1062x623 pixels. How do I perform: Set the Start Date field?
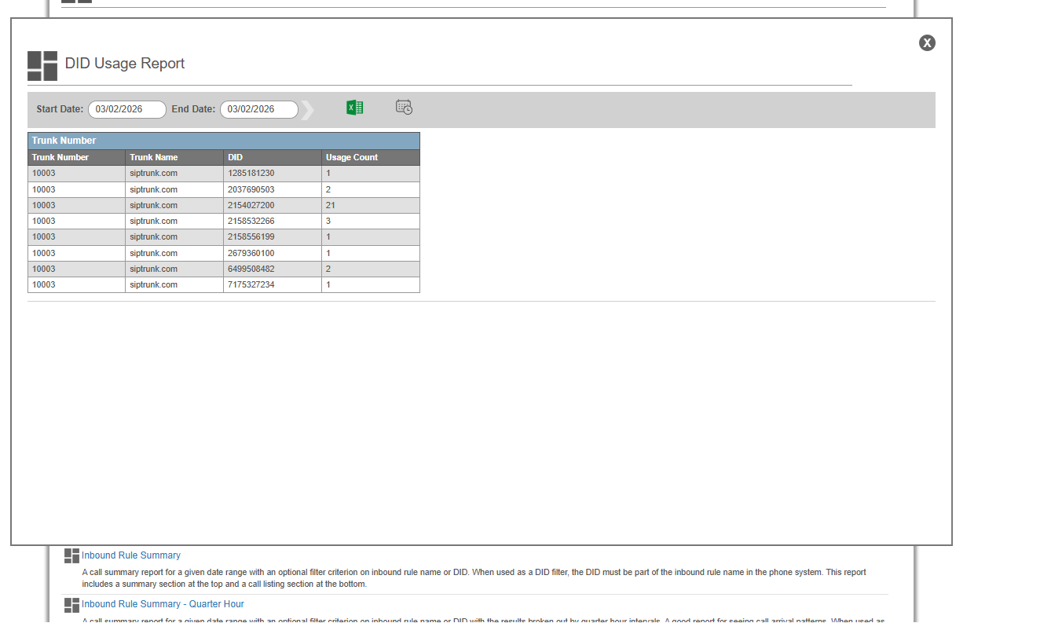click(x=126, y=109)
